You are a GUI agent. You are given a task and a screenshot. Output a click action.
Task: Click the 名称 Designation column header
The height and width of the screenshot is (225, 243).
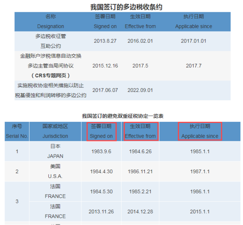click(51, 21)
